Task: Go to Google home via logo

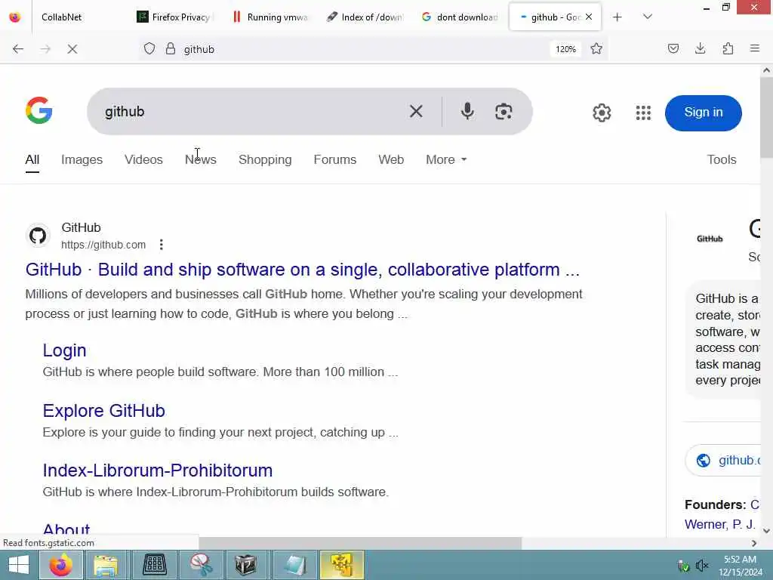Action: (x=39, y=110)
